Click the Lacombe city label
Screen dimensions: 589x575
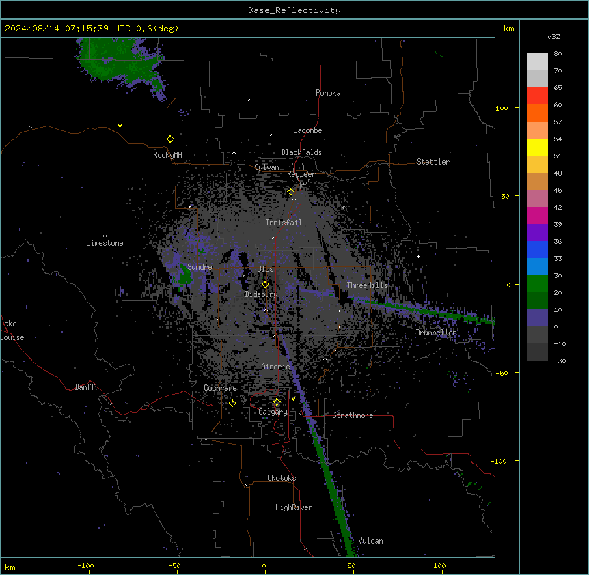click(x=307, y=130)
